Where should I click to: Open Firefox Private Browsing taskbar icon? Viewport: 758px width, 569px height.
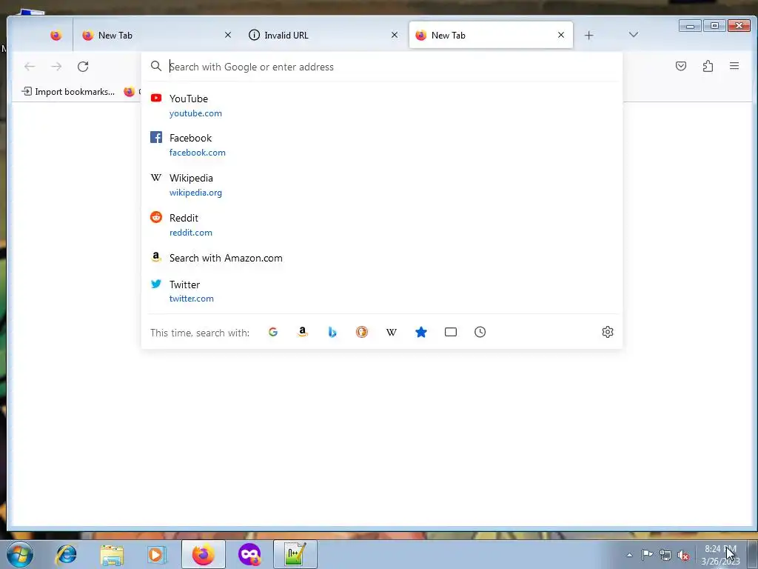click(249, 554)
